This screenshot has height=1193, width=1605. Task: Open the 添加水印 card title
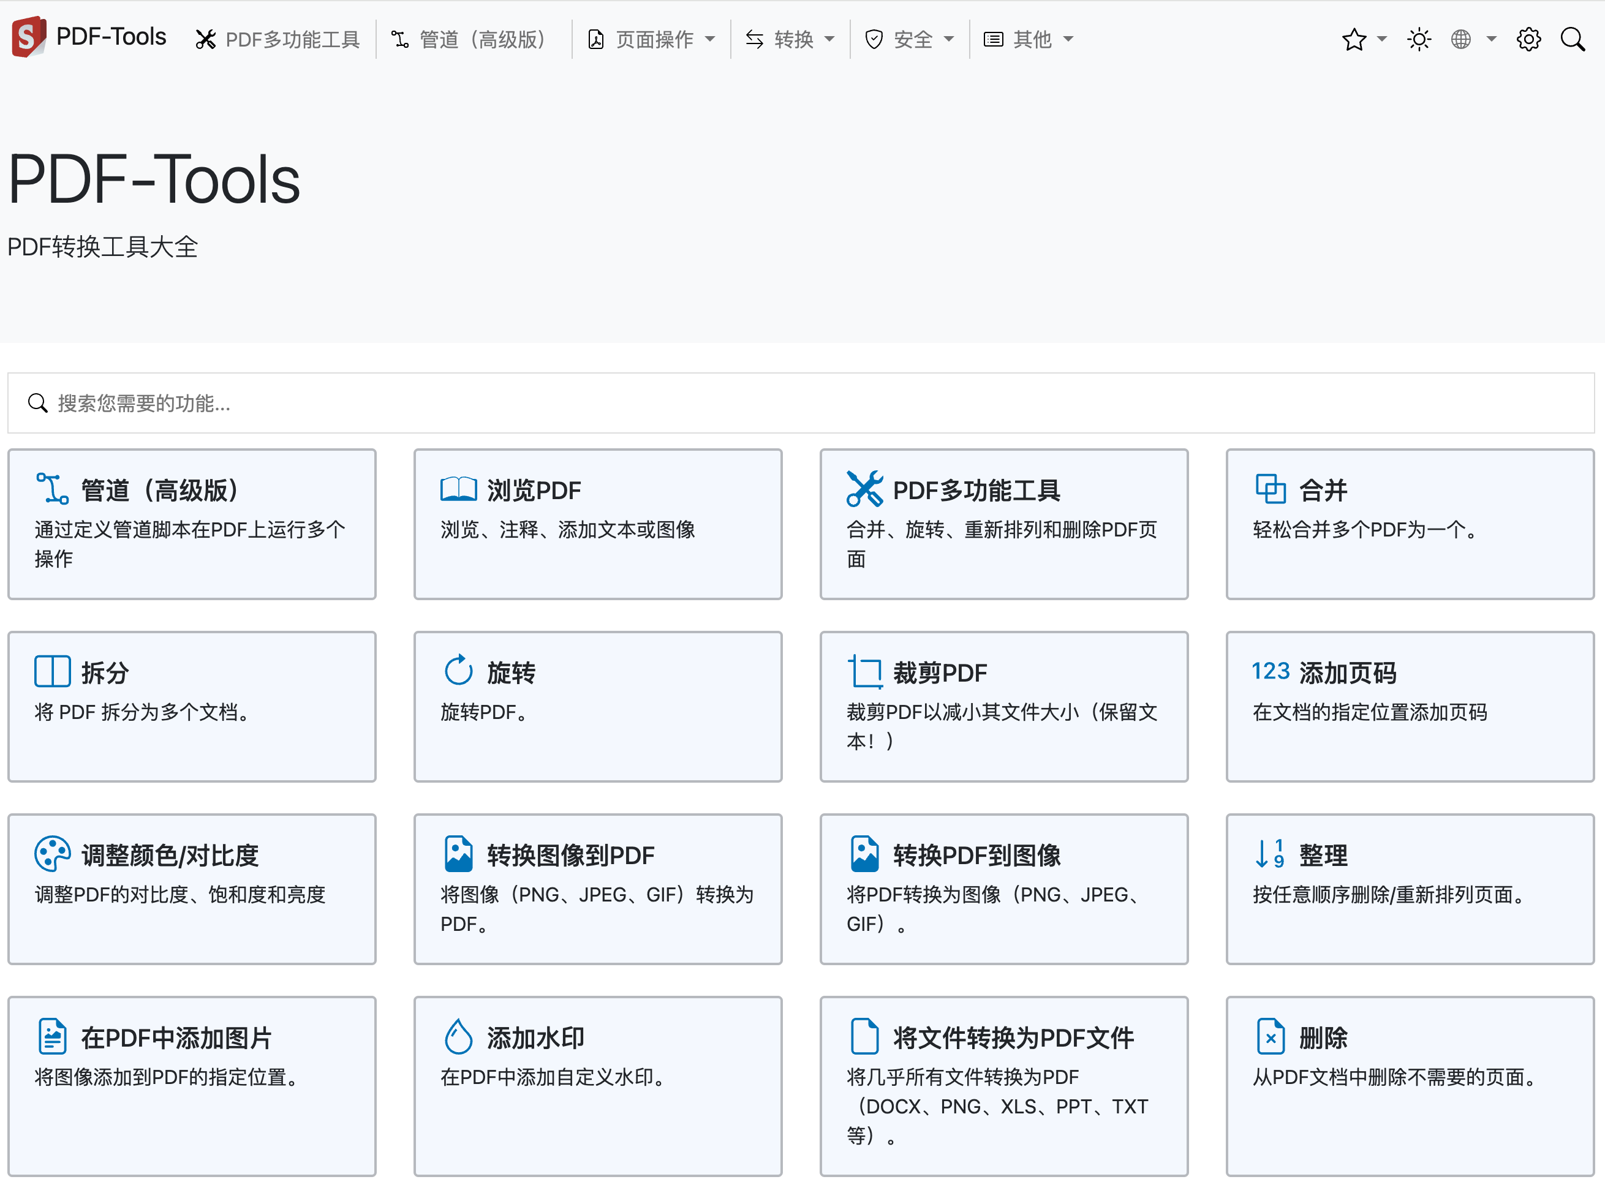coord(535,1037)
